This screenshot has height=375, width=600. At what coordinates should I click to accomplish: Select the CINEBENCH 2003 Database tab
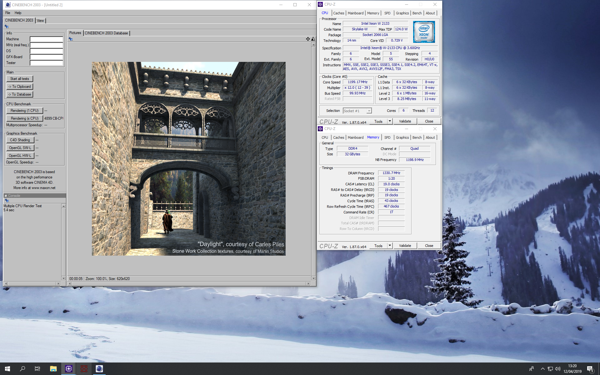click(106, 33)
